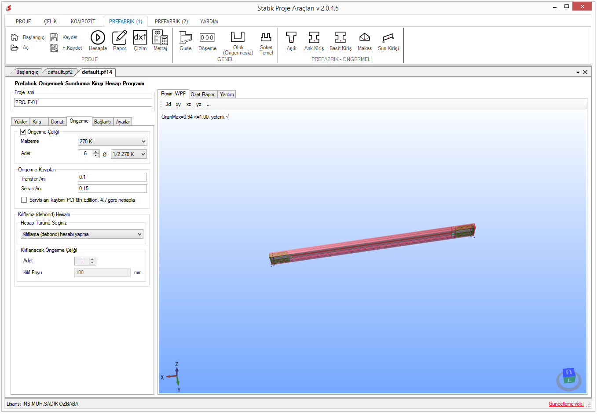Click the Transfer Anı loss input field

112,177
